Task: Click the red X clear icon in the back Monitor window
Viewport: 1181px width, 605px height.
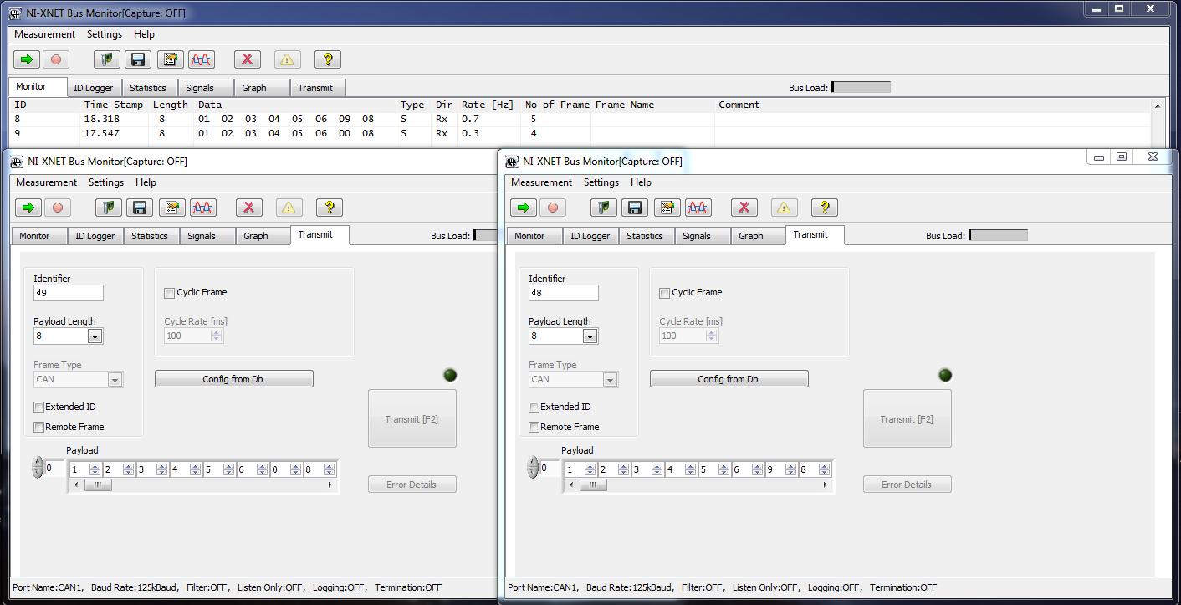Action: pos(247,59)
